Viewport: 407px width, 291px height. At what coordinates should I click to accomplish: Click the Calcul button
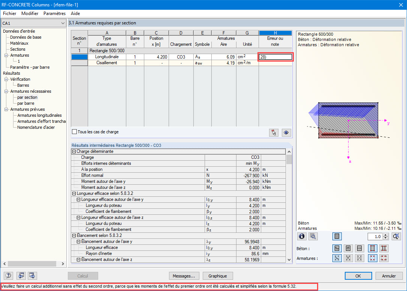tap(83, 276)
